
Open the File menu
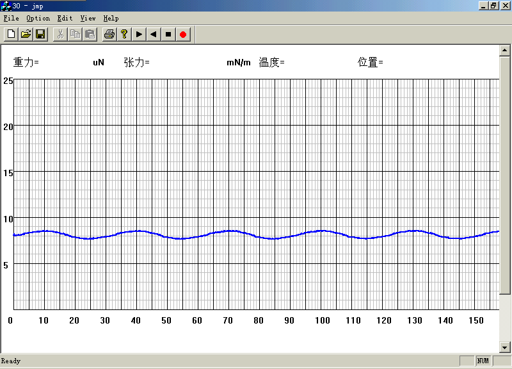point(11,19)
